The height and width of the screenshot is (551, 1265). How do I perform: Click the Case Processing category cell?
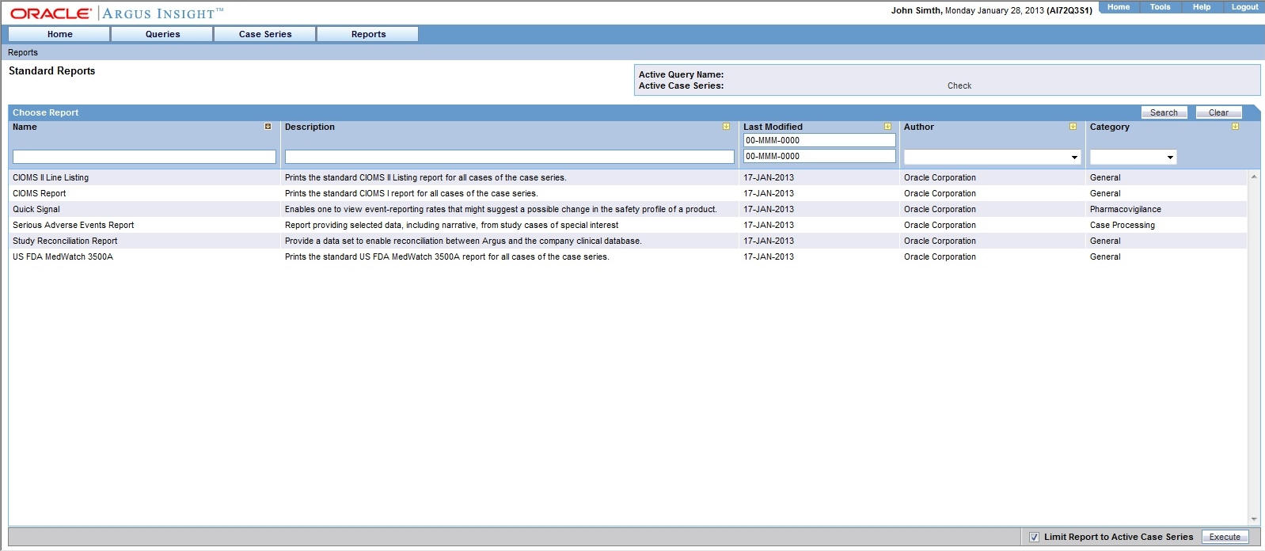(1122, 225)
